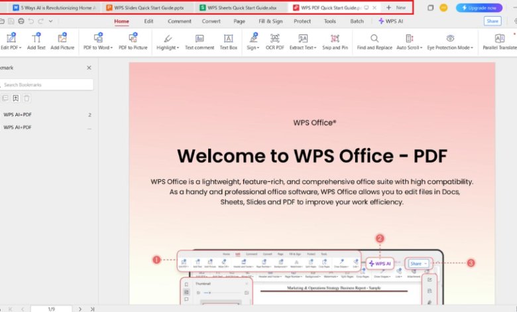Viewport: 517px width, 312px height.
Task: Create a New document tab
Action: click(x=396, y=7)
